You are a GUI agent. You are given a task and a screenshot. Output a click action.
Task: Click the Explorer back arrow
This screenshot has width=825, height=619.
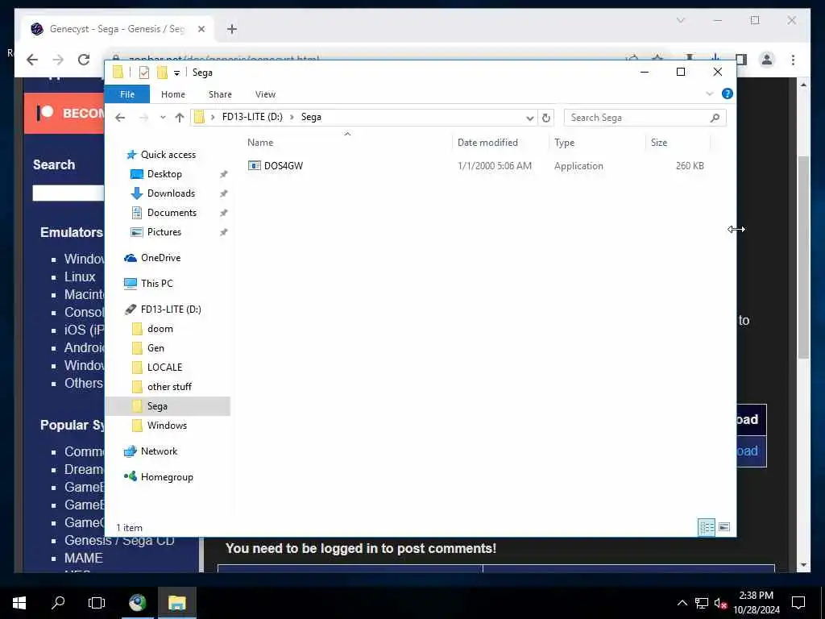click(120, 118)
